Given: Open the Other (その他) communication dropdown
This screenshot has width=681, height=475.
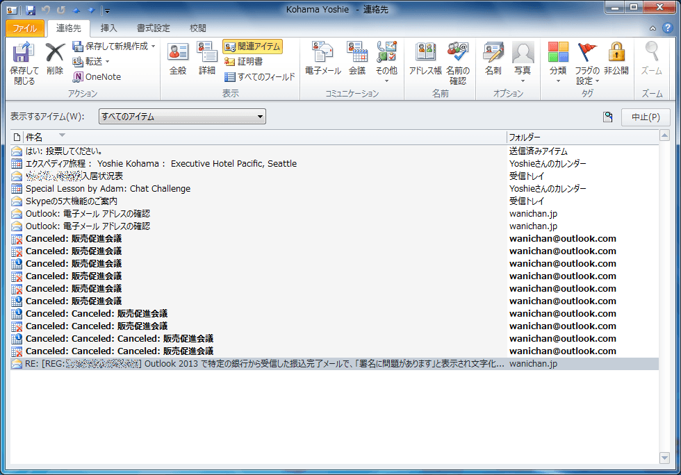Looking at the screenshot, I should point(386,63).
